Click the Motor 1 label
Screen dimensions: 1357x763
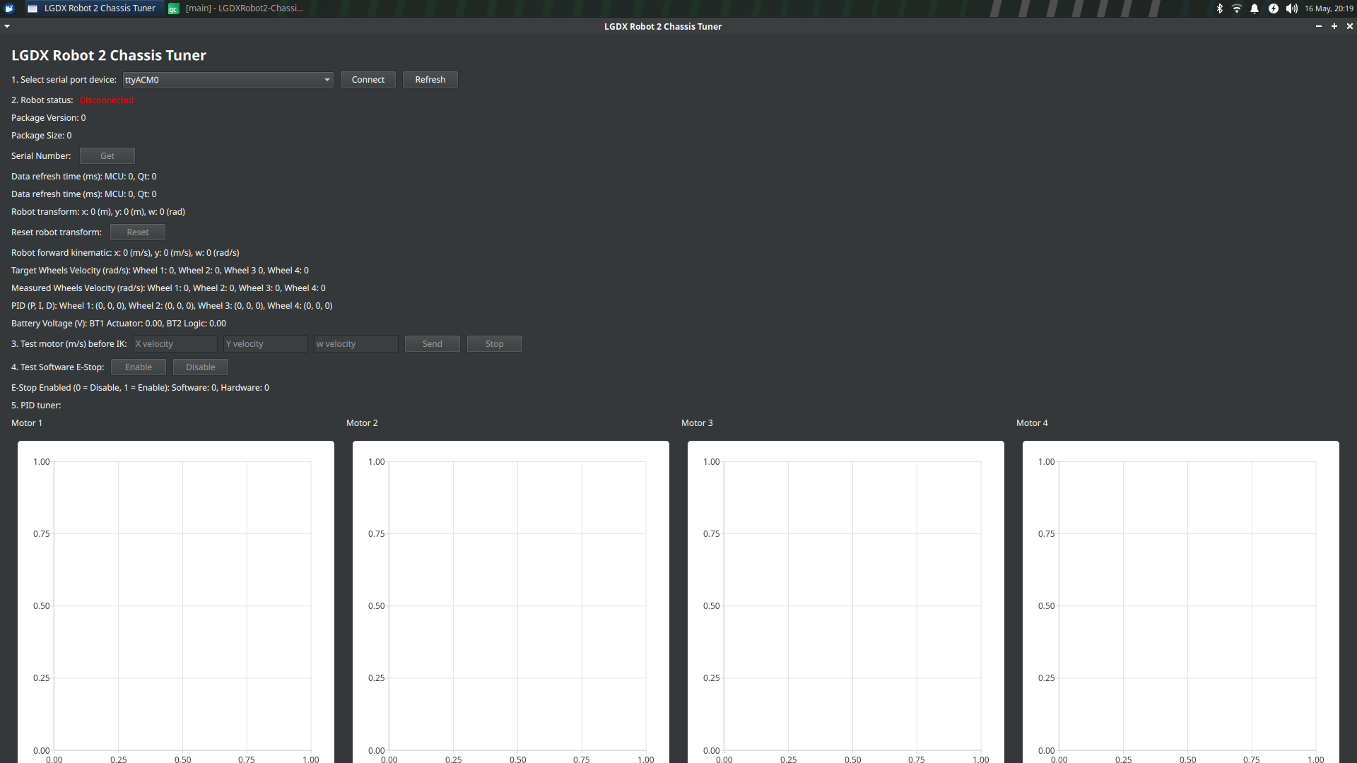click(x=27, y=423)
